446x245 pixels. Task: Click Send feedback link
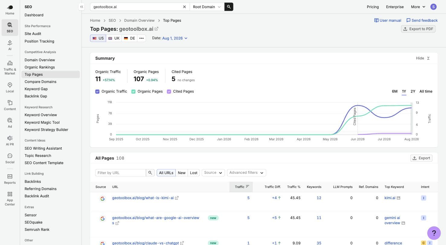tap(422, 20)
